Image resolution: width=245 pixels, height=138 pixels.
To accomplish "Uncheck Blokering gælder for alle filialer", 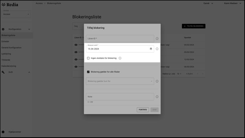I will pyautogui.click(x=88, y=72).
